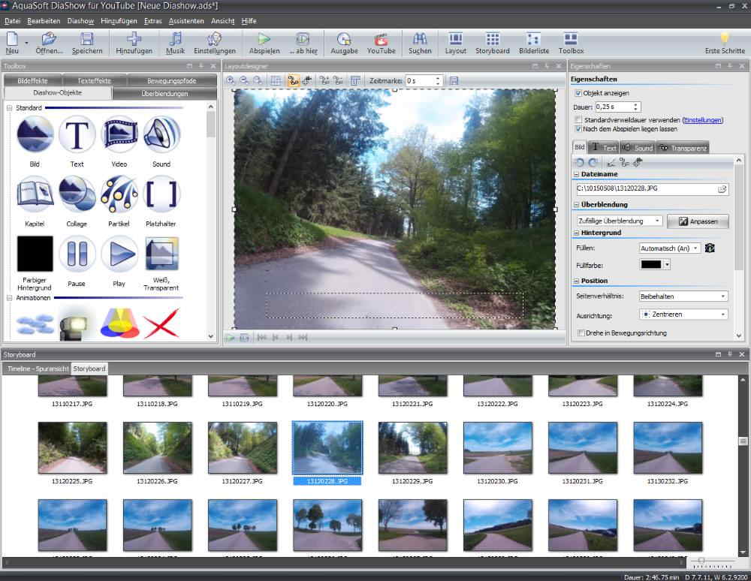751x581 pixels.
Task: Click the Storyboard view toolbar icon
Action: [x=492, y=40]
